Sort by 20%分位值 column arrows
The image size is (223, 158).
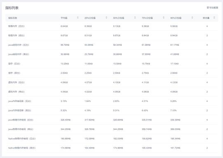[x=106, y=18]
